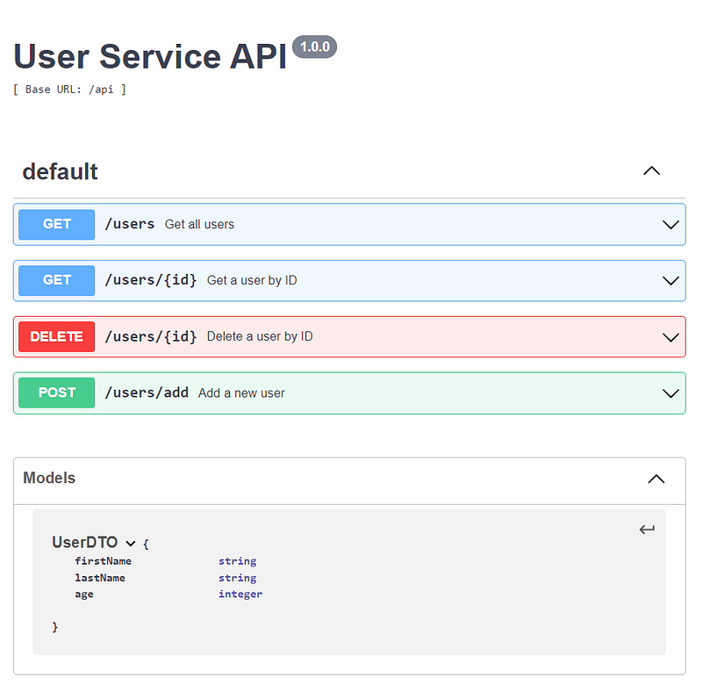The image size is (702, 685).
Task: Click 'Add a new user' description
Action: point(241,393)
